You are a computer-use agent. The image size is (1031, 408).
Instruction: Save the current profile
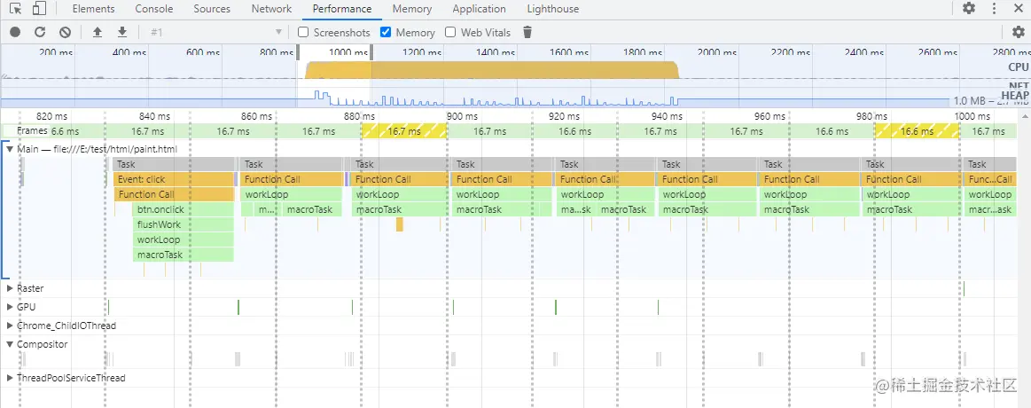[x=122, y=32]
